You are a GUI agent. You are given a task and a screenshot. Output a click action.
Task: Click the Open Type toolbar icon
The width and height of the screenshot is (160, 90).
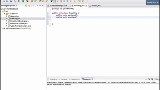point(40,1)
